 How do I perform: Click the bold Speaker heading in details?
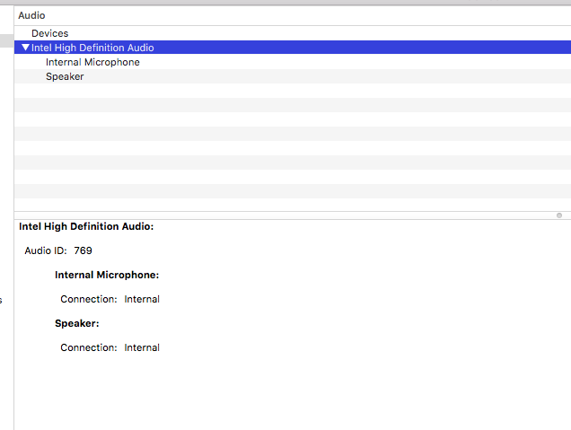[x=77, y=323]
